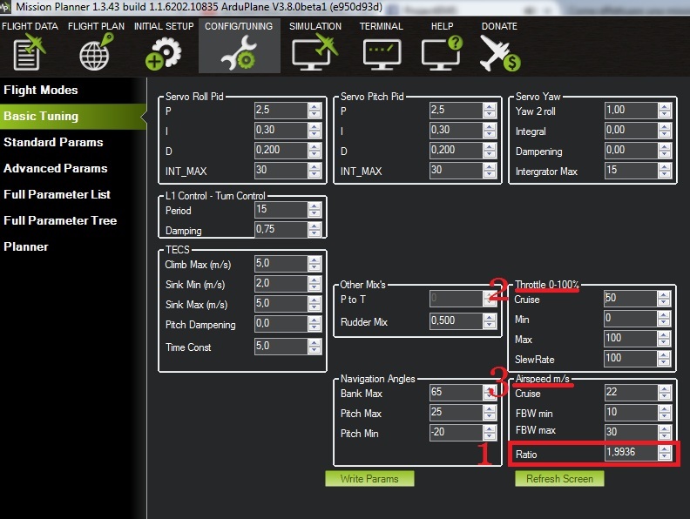
Task: Adjust L1 Control Damping stepper
Action: point(315,229)
